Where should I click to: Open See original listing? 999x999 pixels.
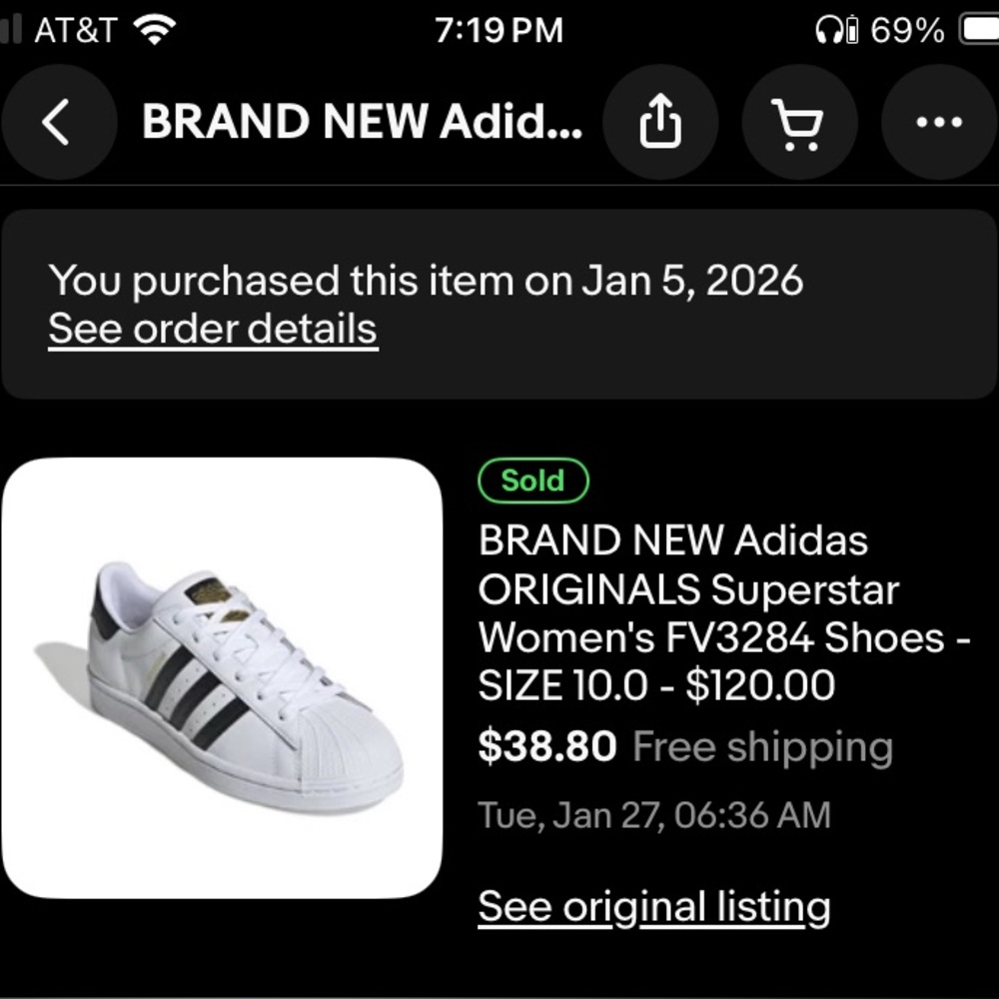pyautogui.click(x=653, y=905)
